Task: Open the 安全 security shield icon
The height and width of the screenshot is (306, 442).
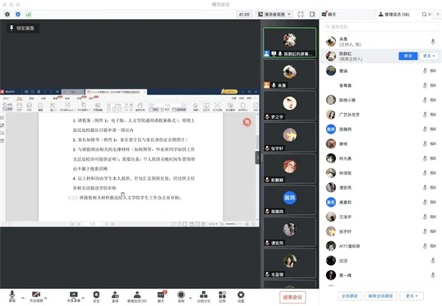Action: (96, 297)
